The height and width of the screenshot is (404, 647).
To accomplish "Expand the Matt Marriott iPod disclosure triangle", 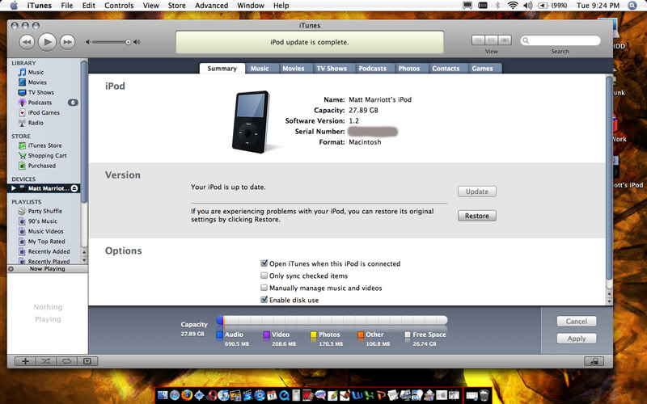I will tap(13, 188).
